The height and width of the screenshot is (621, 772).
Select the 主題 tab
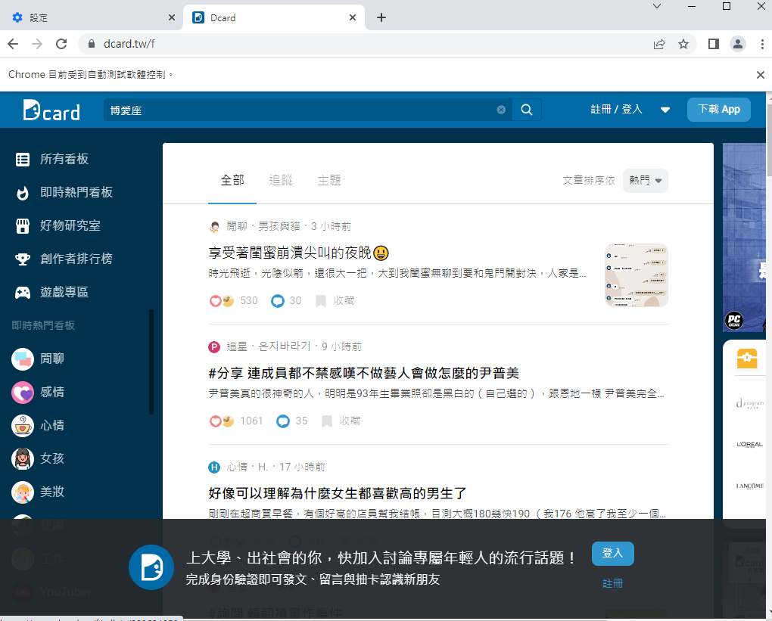click(x=329, y=181)
